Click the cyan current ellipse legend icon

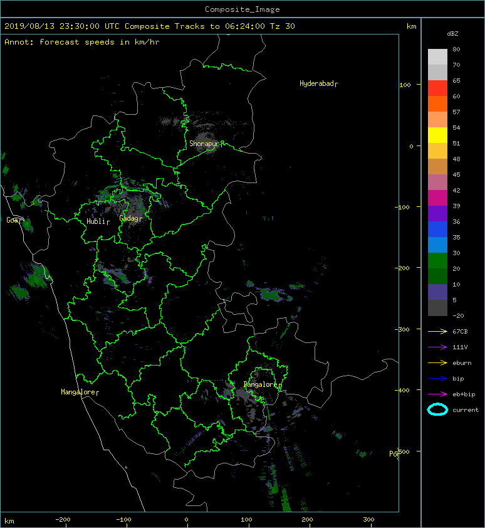437,409
